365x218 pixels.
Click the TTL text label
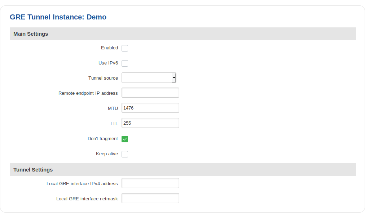[114, 124]
